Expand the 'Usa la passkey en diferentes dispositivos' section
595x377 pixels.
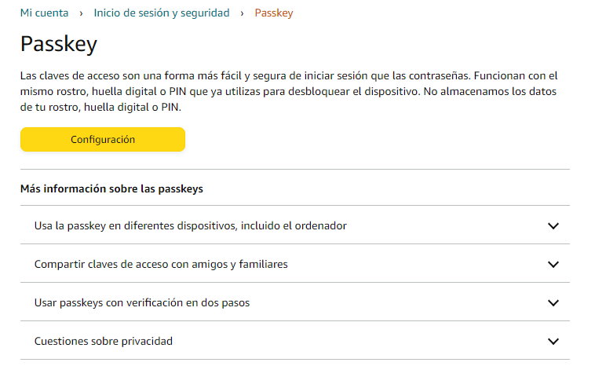click(x=191, y=225)
